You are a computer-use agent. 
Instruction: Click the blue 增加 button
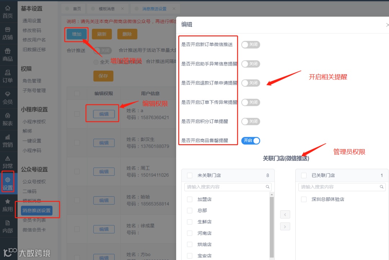click(77, 34)
